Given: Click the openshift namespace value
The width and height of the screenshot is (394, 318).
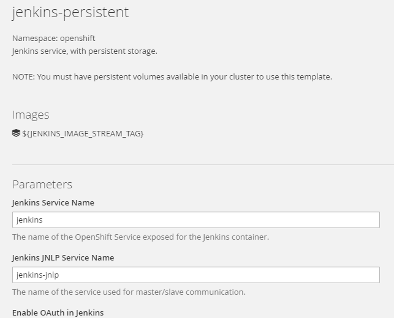Looking at the screenshot, I should tap(78, 38).
